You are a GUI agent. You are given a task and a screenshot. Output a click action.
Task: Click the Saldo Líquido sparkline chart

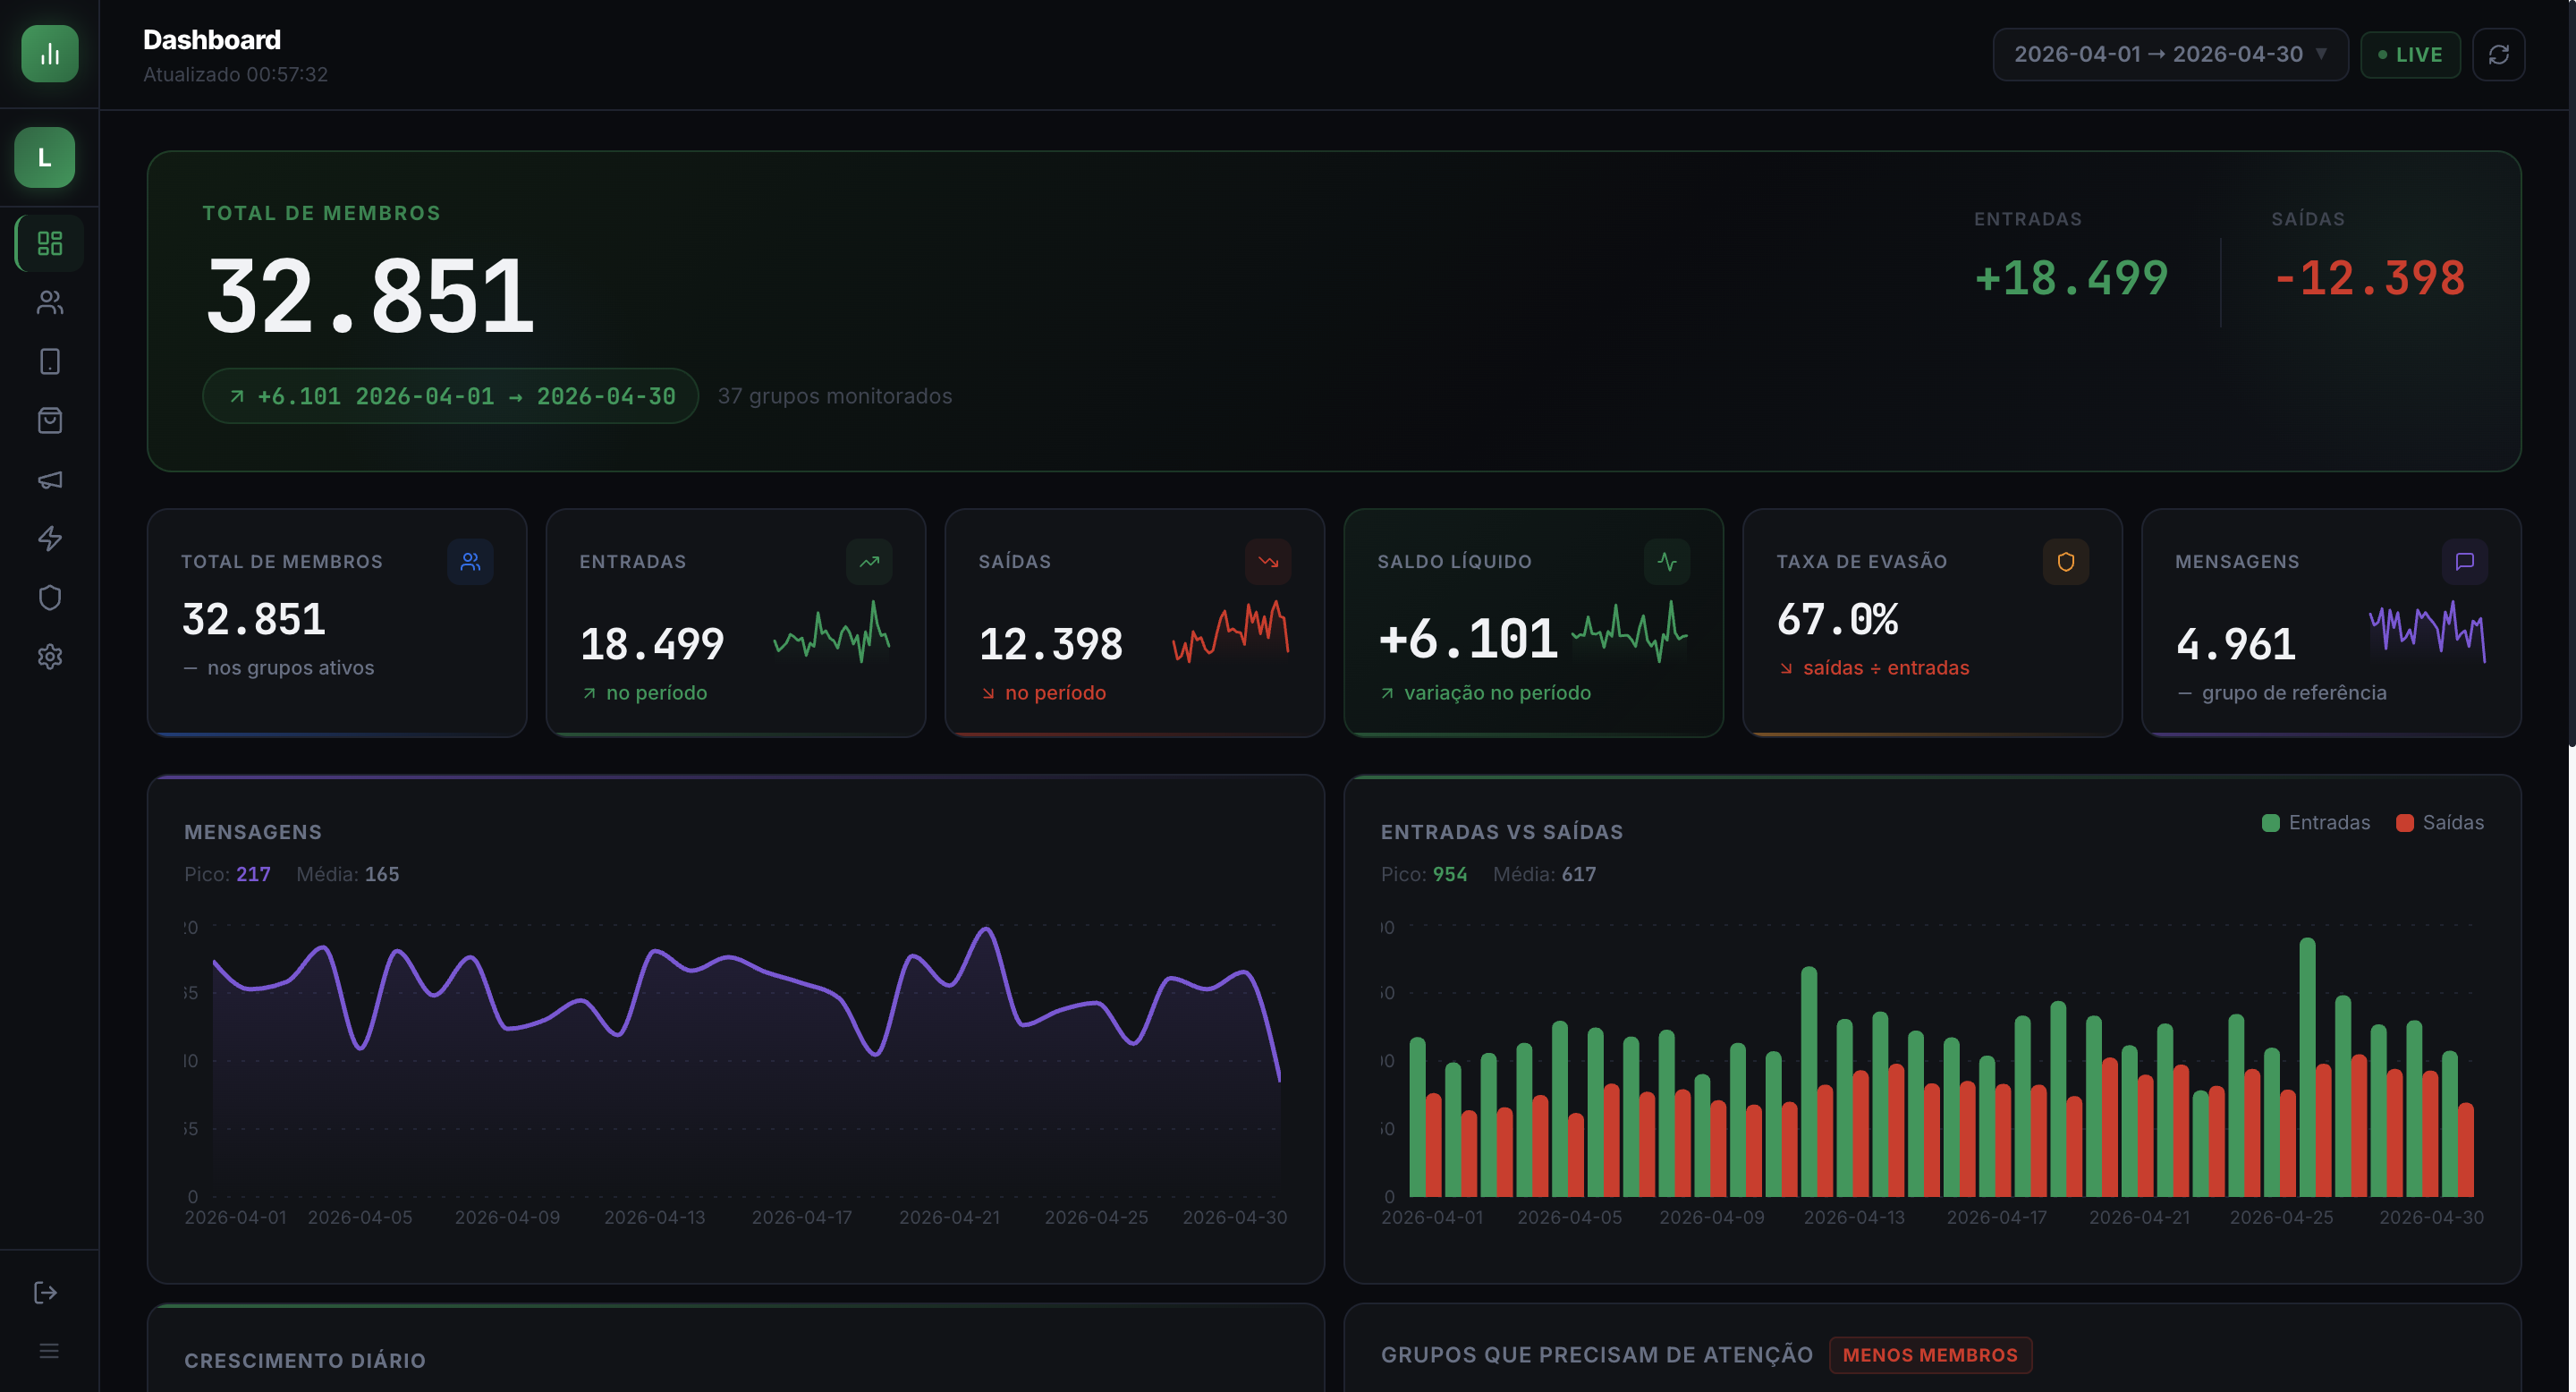pos(1630,631)
